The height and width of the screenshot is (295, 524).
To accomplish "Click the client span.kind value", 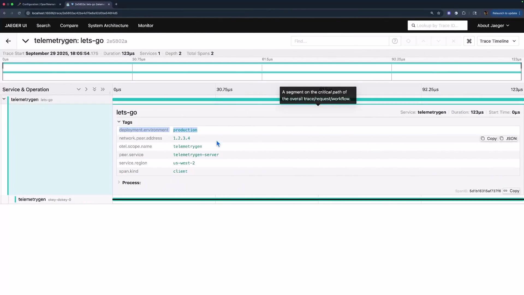I will (180, 171).
